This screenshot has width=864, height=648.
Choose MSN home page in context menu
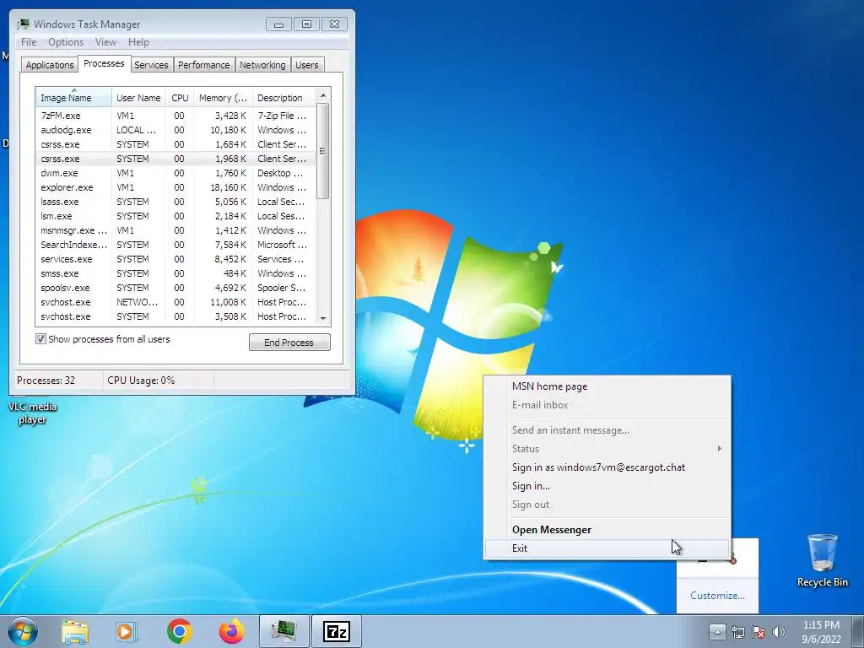(607, 386)
